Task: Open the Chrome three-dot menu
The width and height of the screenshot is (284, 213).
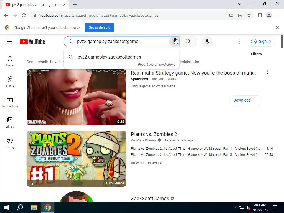Action: click(x=278, y=16)
